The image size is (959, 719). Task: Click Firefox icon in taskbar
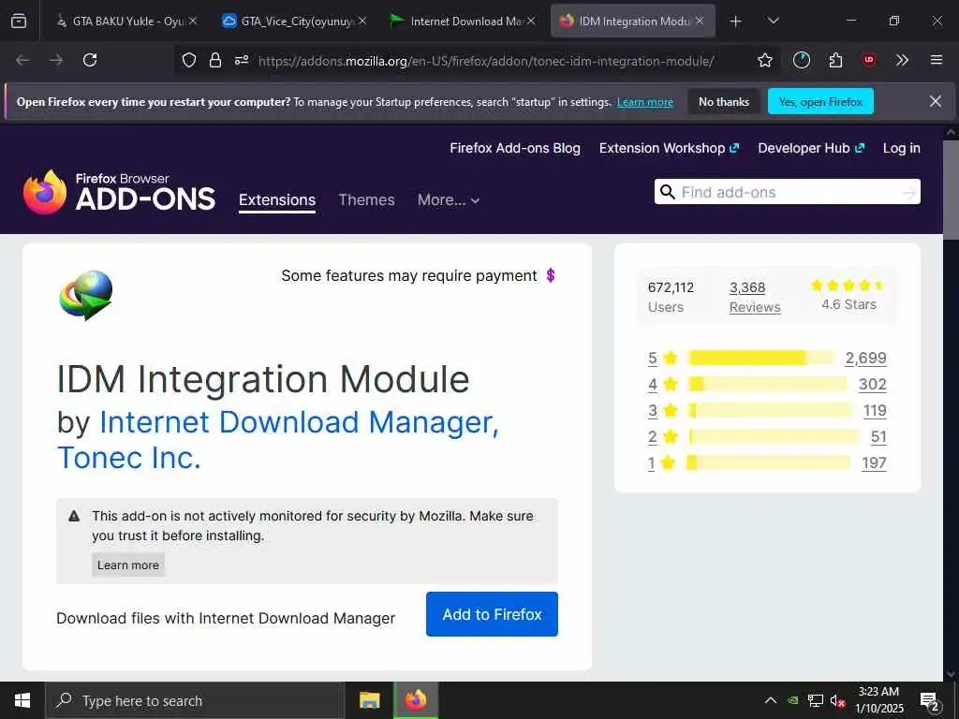(415, 700)
